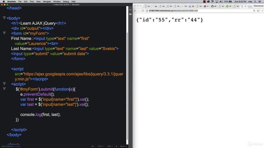Click the value Laurence attribute line
This screenshot has height=148, width=264.
(36, 44)
